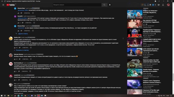The image size is (174, 97).
Task: Open the create video camera icon
Action: click(159, 5)
